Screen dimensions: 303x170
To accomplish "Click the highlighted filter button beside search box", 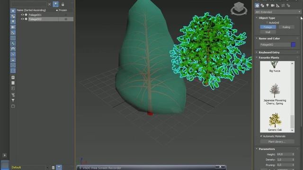I will click(56, 4).
